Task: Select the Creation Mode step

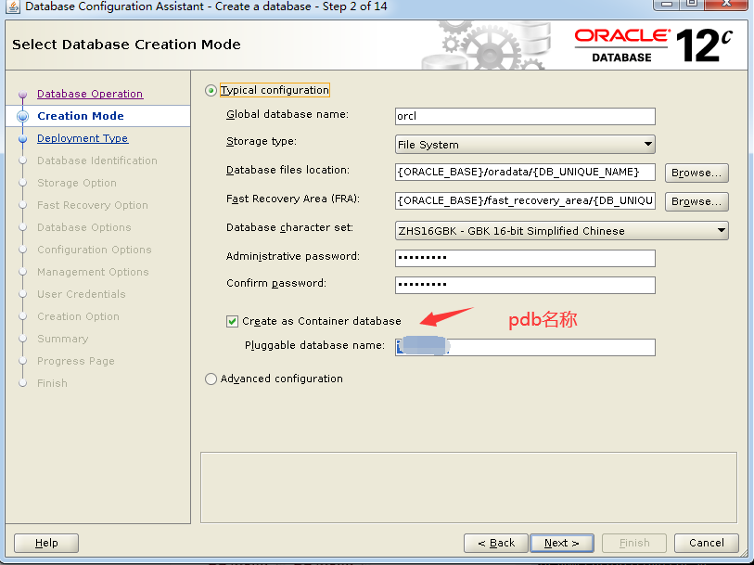Action: tap(81, 116)
